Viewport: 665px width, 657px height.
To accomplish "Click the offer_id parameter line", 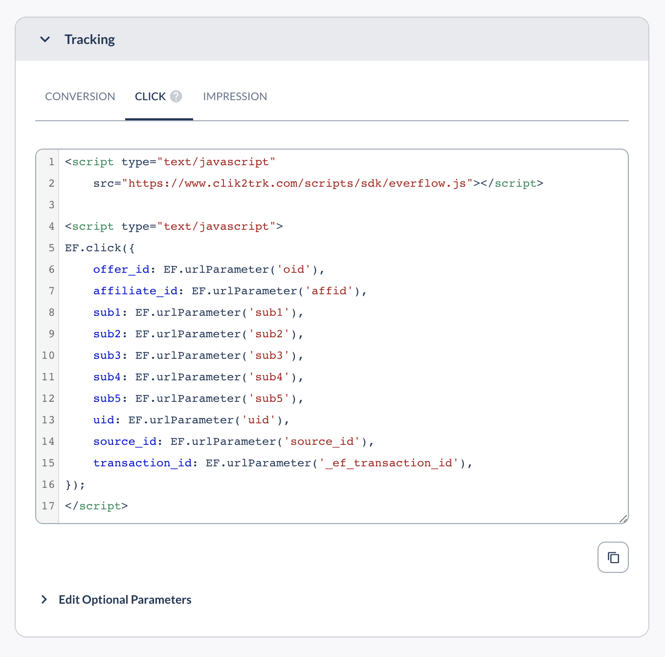I will [x=209, y=269].
